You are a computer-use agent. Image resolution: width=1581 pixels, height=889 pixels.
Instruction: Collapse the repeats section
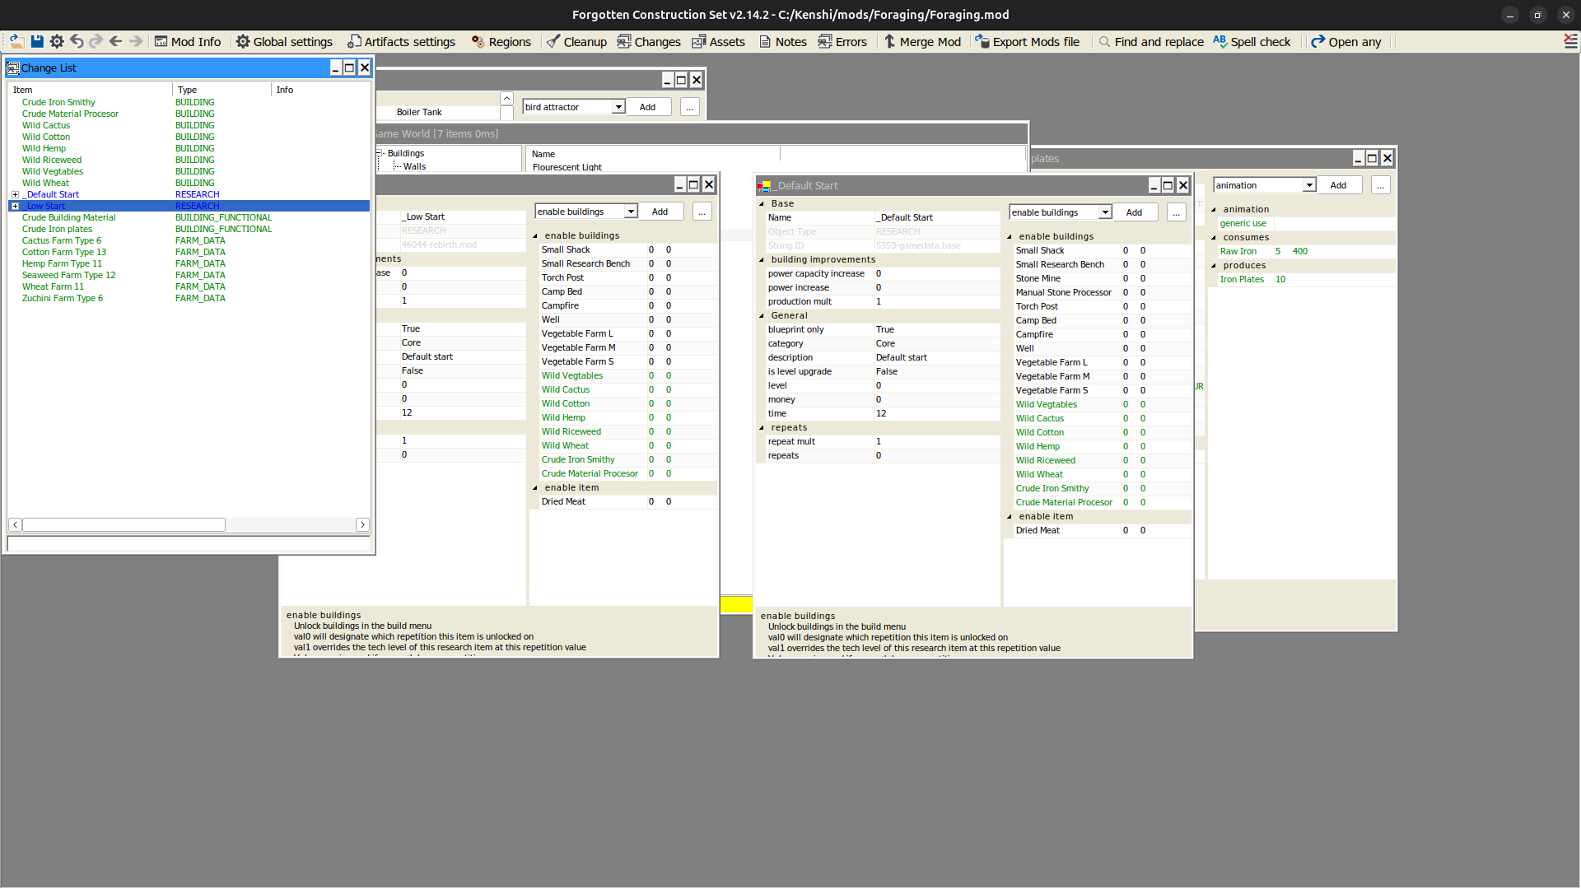click(x=762, y=427)
